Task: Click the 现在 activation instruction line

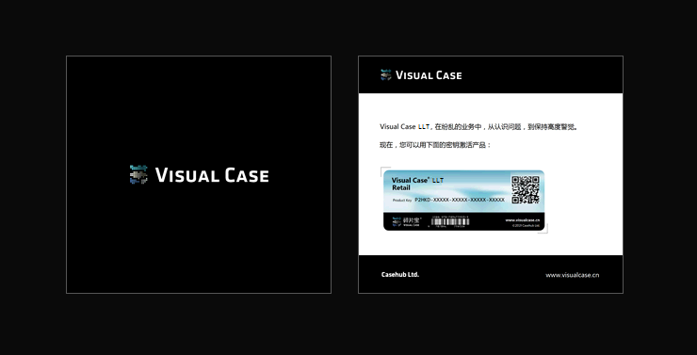Action: coord(435,145)
